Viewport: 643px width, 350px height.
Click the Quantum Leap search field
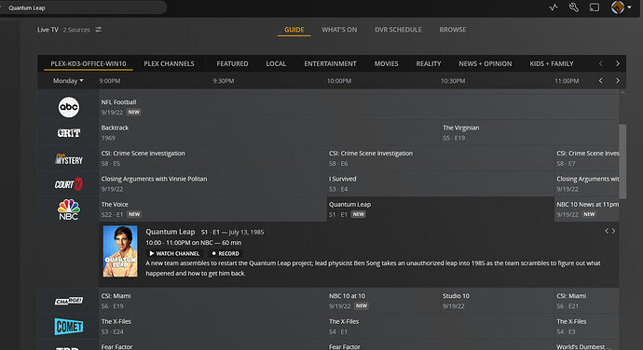point(82,7)
